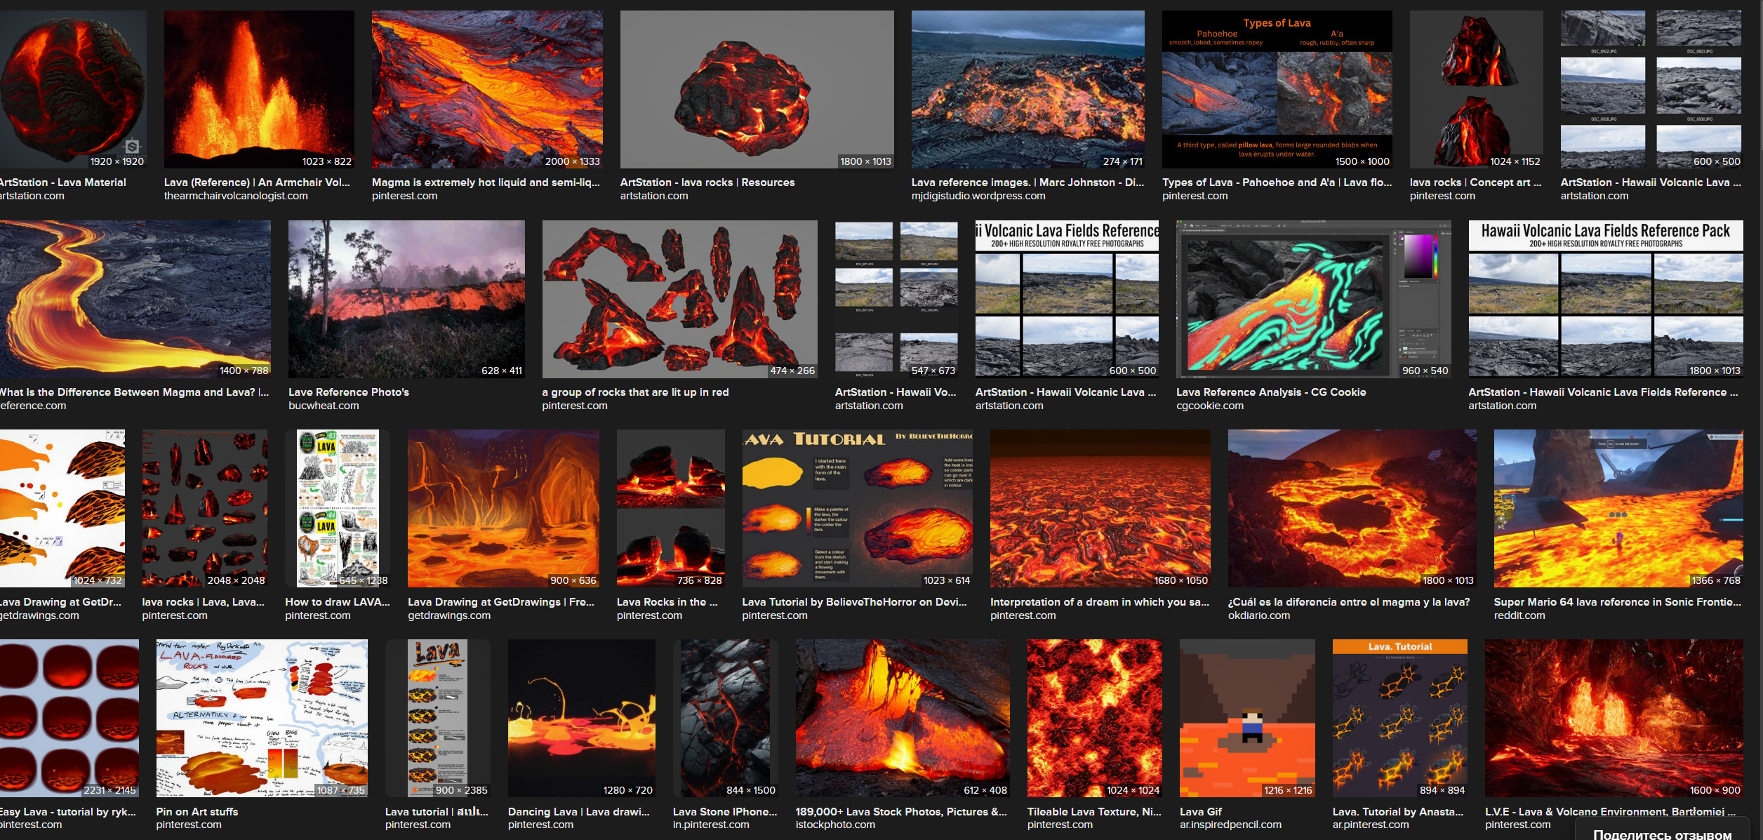Click the 'Lave Reference Photo's' title link

click(348, 392)
